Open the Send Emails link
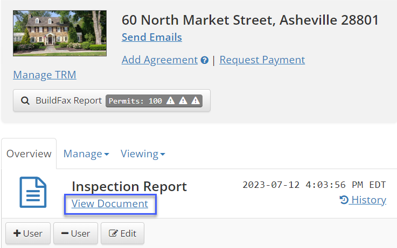 152,38
